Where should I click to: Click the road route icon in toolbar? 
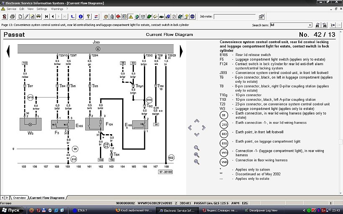(x=26, y=16)
